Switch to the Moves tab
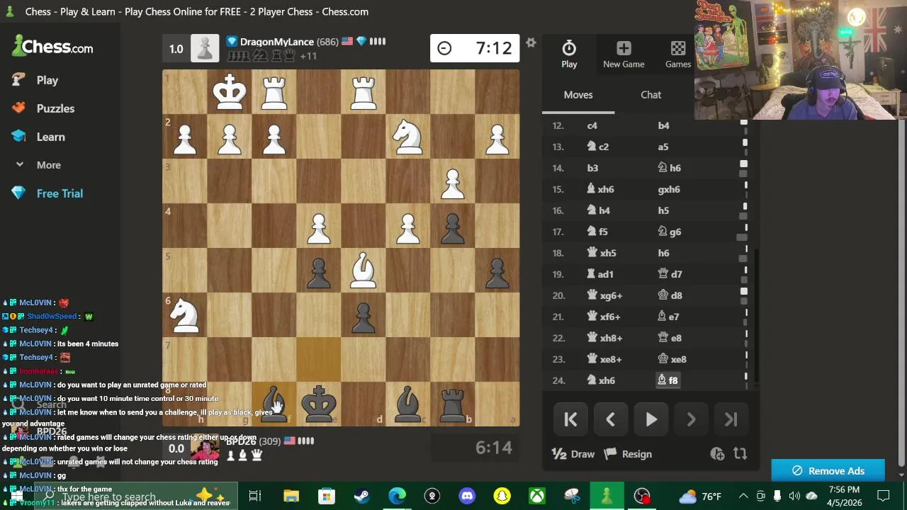The height and width of the screenshot is (510, 907). [578, 95]
